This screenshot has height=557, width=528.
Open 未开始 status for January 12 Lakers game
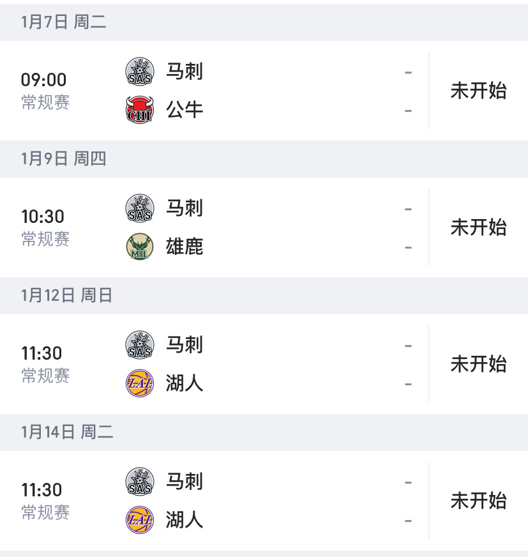pos(478,364)
